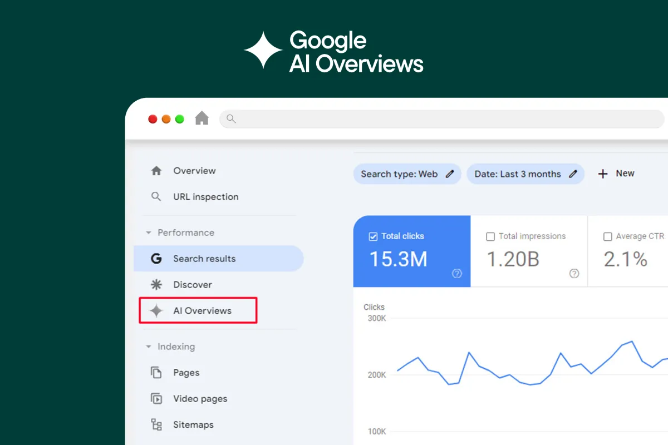Click the 1.20B total impressions value

(513, 259)
